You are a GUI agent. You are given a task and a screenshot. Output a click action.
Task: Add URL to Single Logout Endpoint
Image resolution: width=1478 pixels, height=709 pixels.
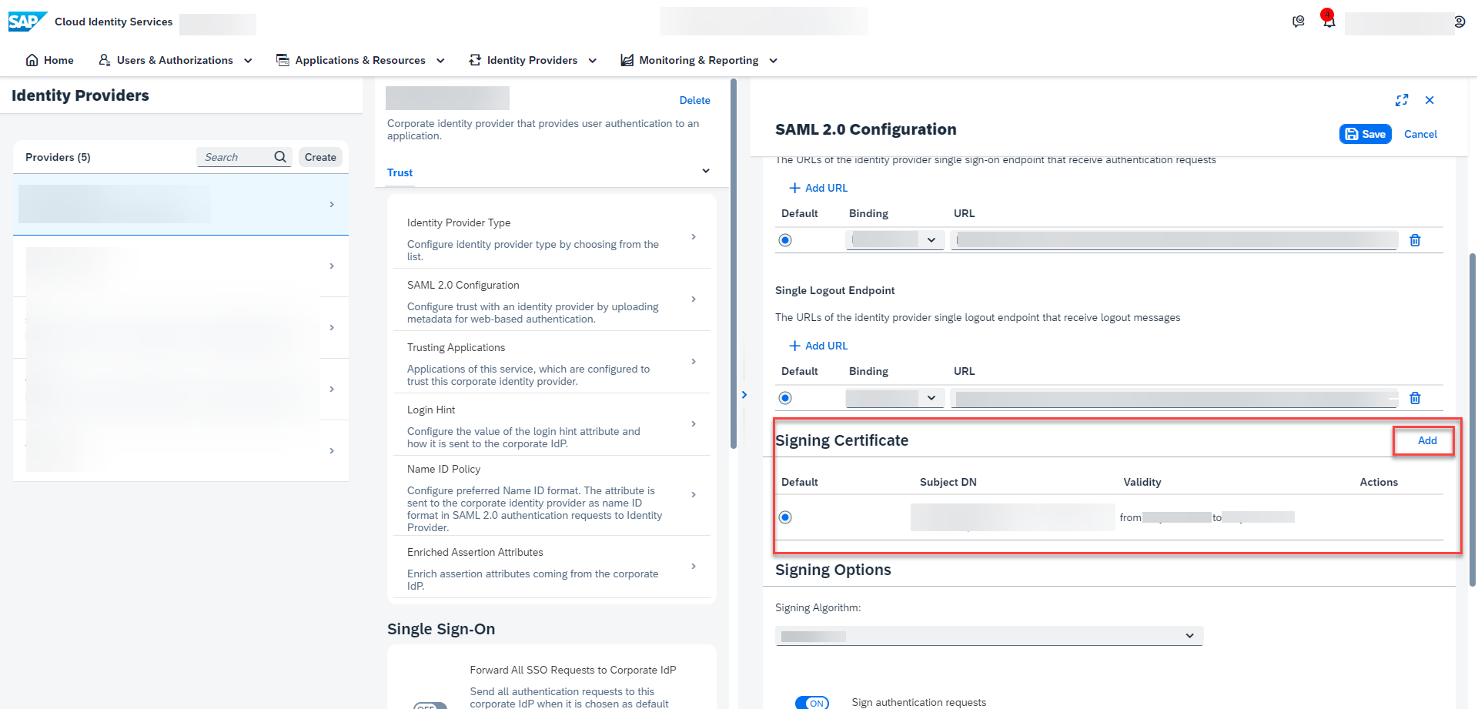tap(818, 346)
